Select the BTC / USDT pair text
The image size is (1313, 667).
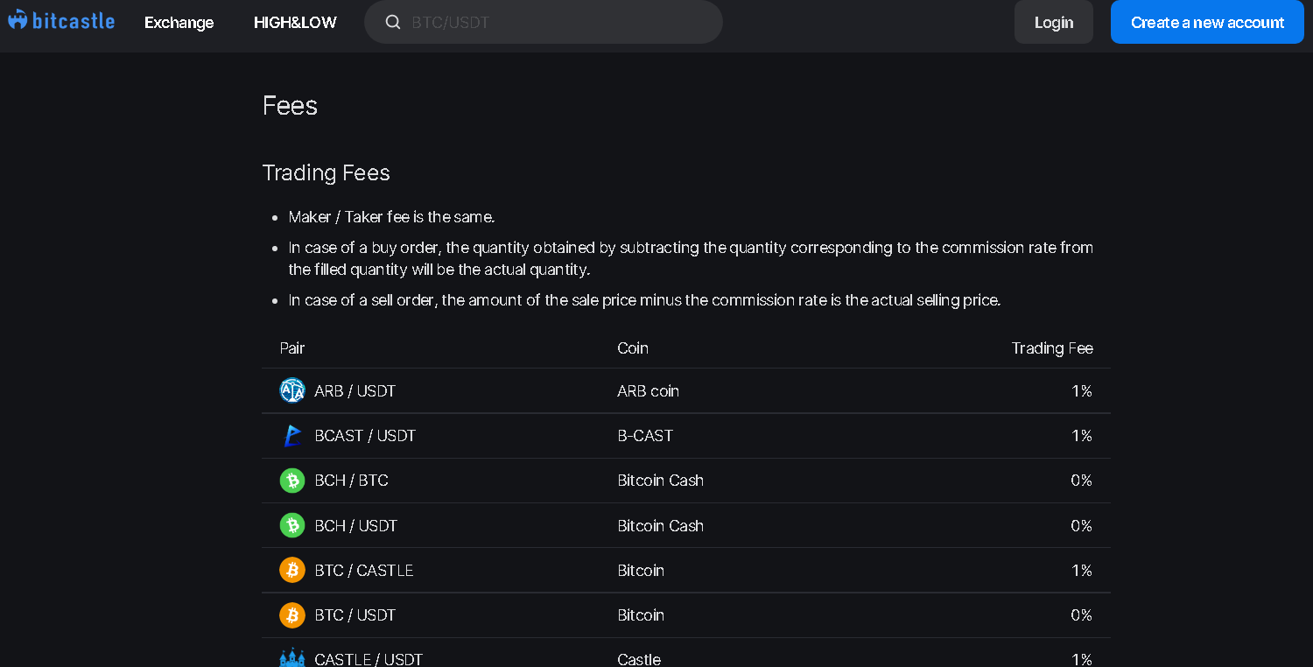(355, 615)
